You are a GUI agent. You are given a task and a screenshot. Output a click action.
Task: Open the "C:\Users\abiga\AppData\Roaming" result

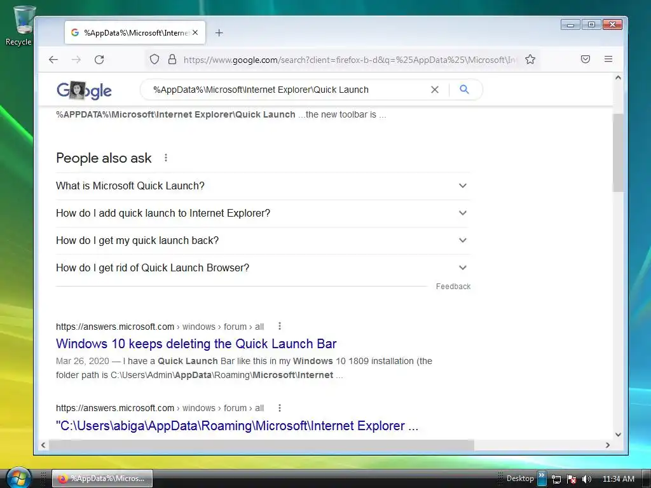237,426
